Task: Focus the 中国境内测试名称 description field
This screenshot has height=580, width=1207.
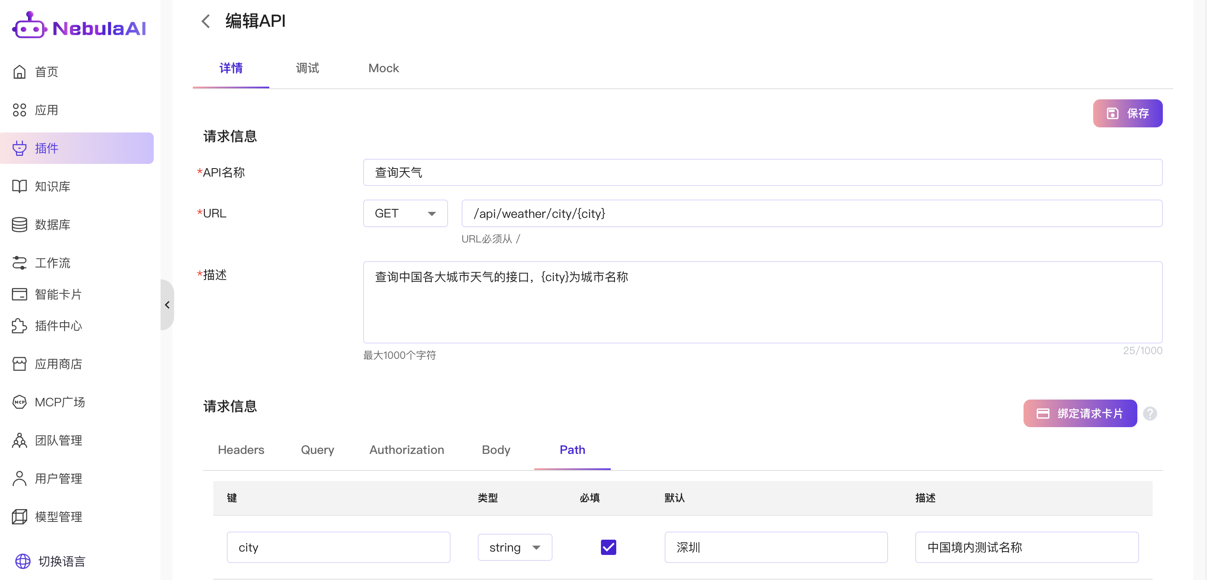Action: pyautogui.click(x=1027, y=547)
